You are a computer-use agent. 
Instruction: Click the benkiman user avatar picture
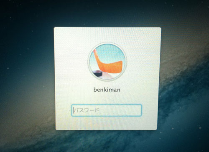coord(107,62)
